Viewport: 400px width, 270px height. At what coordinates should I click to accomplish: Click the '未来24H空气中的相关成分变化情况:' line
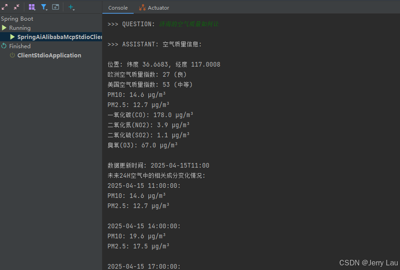pos(157,176)
